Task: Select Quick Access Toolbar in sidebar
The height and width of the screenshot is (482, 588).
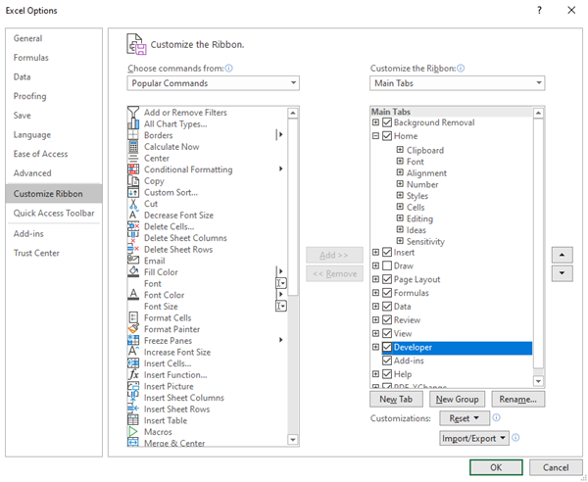Action: point(54,213)
